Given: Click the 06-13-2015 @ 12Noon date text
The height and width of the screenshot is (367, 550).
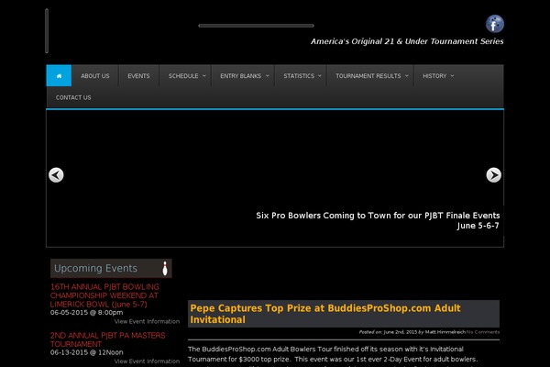Looking at the screenshot, I should tap(87, 352).
